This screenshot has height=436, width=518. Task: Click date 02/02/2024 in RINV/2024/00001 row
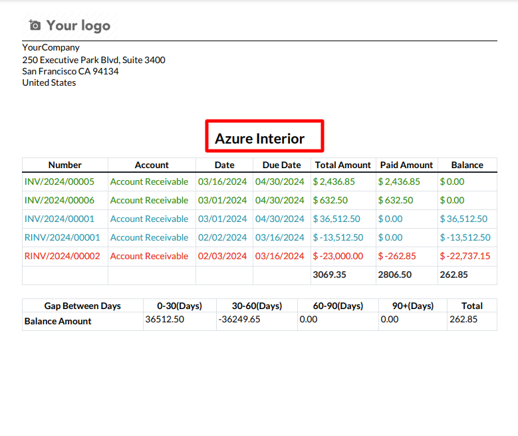pyautogui.click(x=222, y=237)
